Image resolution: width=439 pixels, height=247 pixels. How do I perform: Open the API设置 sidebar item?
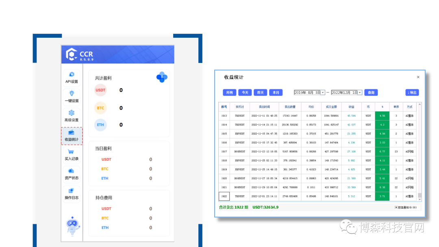72,77
